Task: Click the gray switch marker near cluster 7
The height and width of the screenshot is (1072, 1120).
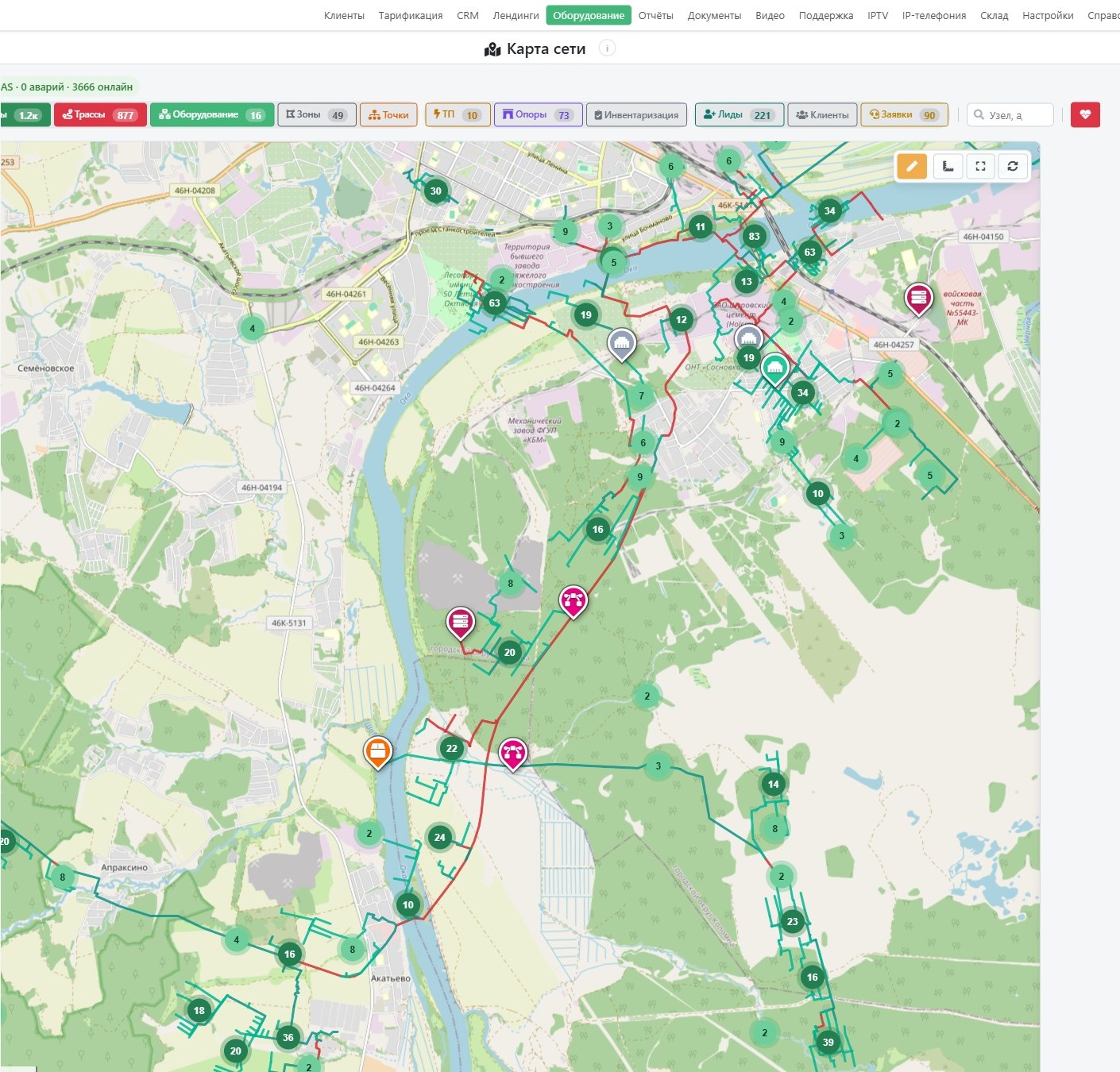Action: pos(621,344)
